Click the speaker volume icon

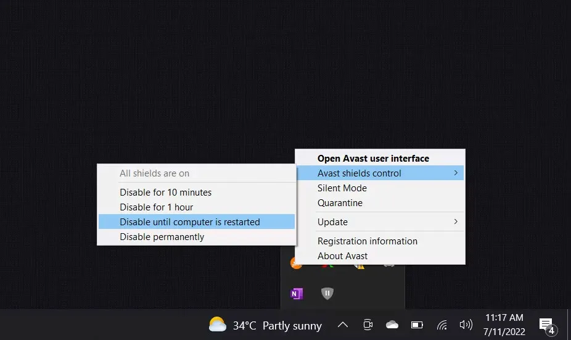pos(466,325)
